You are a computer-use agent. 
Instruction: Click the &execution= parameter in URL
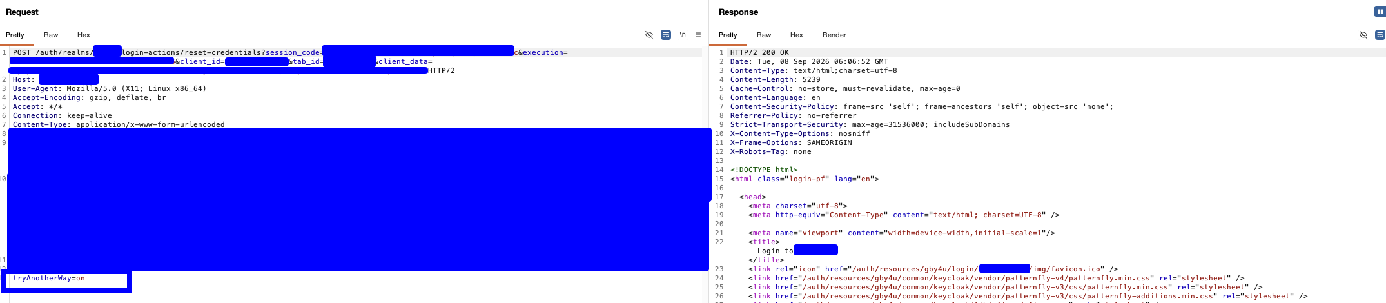tap(543, 52)
